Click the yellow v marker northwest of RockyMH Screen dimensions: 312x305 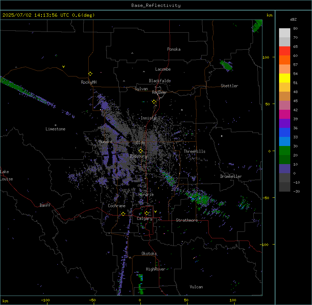(x=63, y=67)
